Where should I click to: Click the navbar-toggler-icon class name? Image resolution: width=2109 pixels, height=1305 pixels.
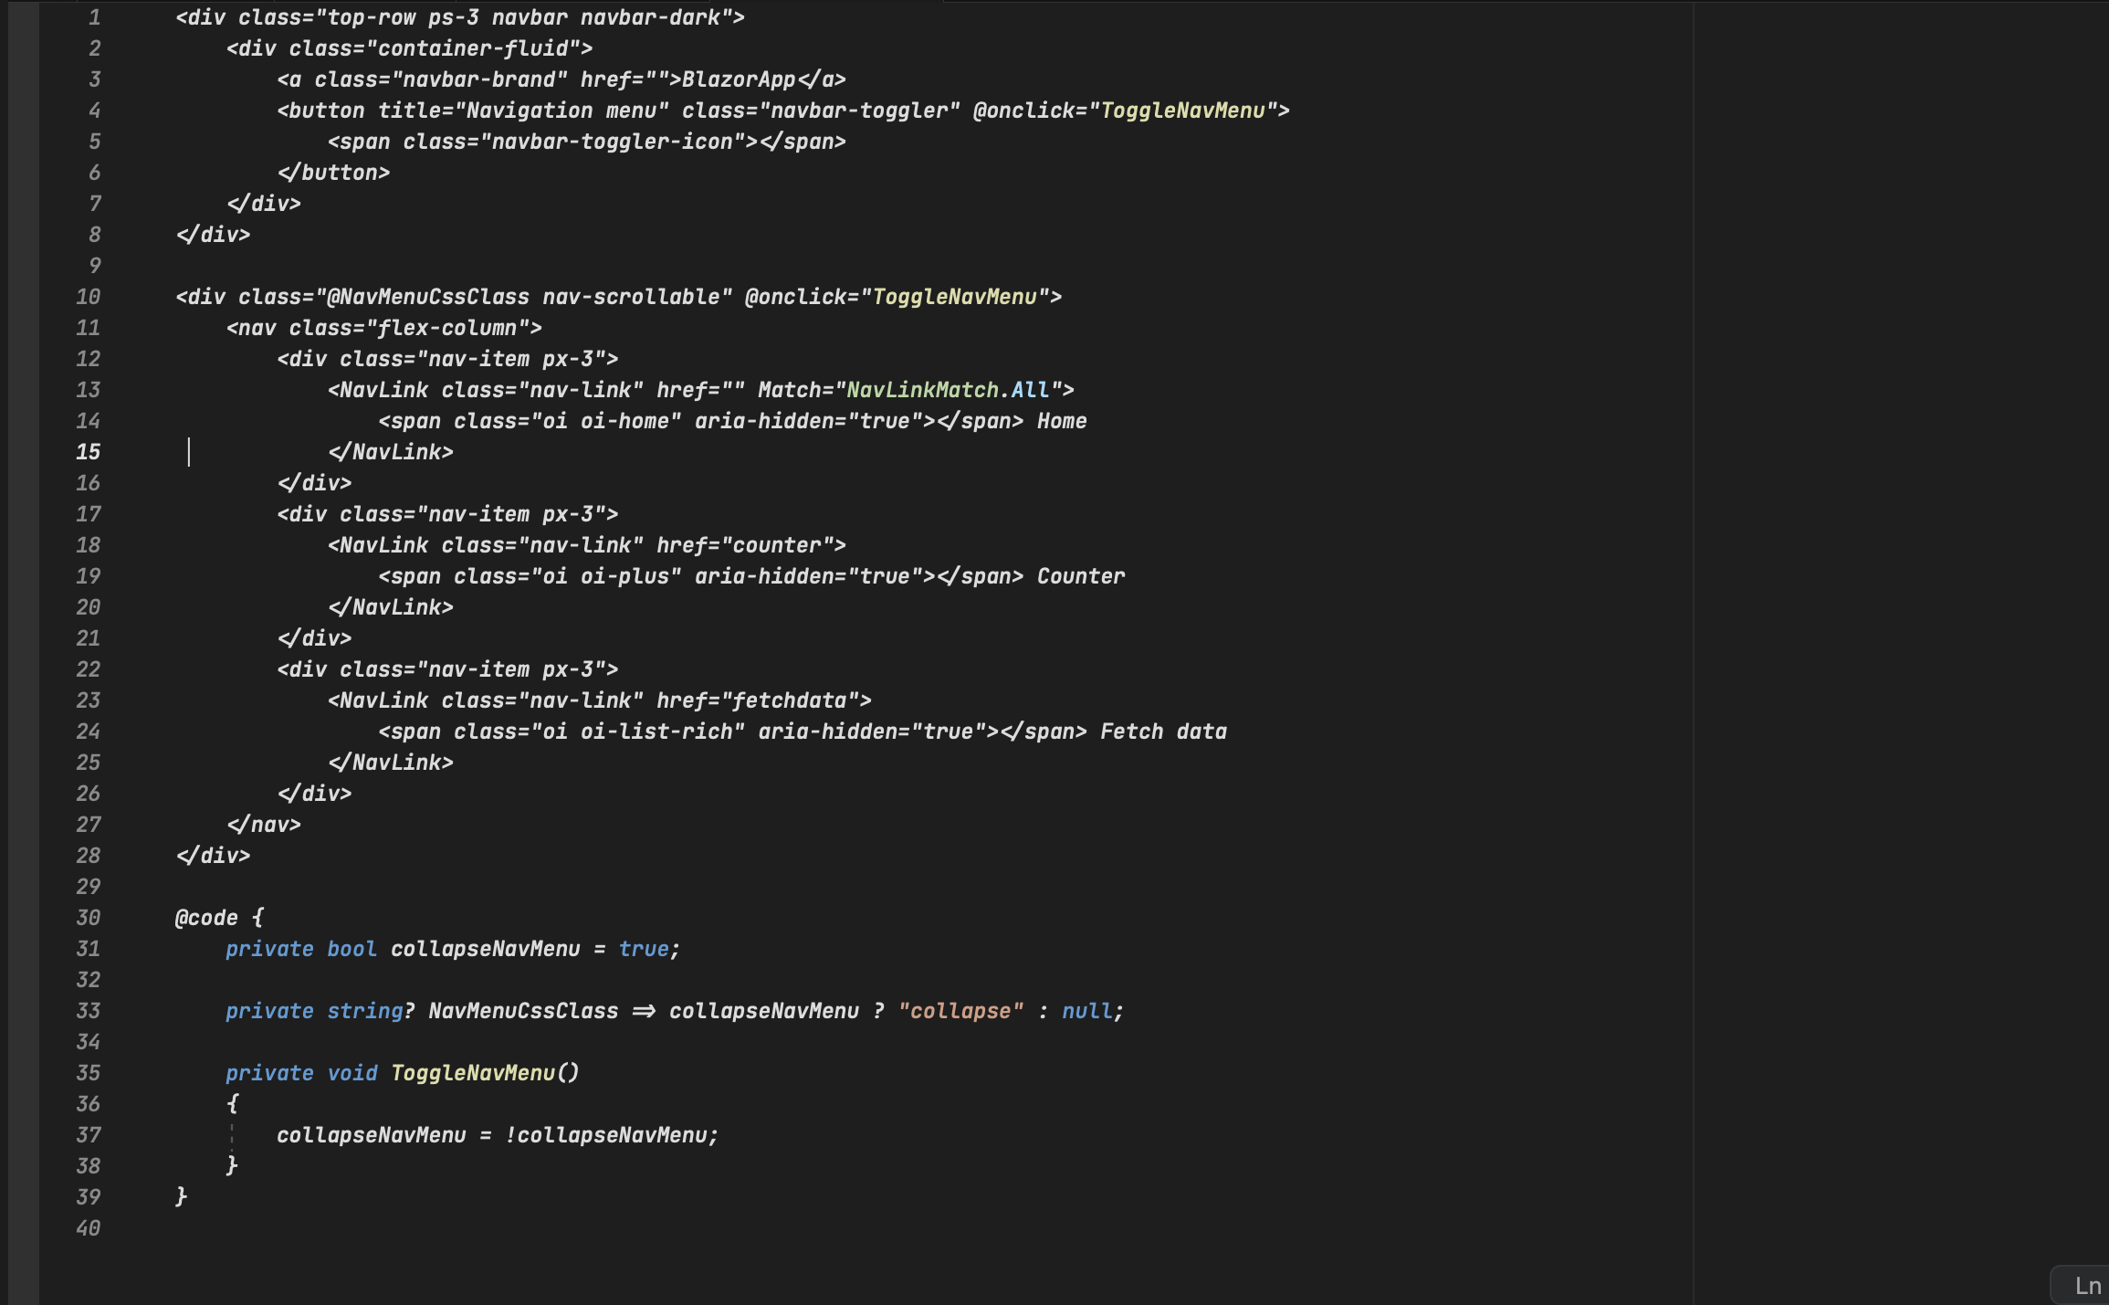pyautogui.click(x=612, y=142)
